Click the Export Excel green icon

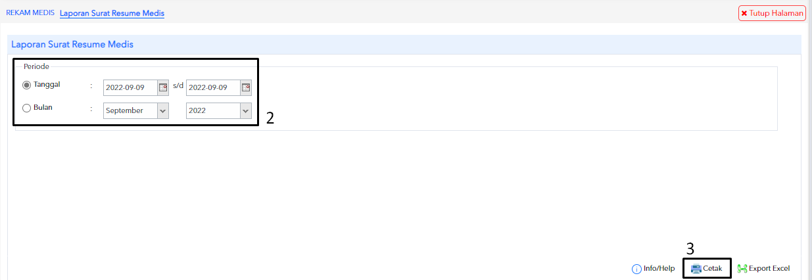(742, 269)
